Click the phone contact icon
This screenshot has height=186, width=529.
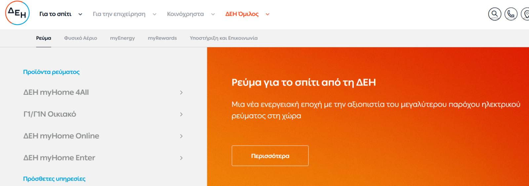(x=511, y=14)
